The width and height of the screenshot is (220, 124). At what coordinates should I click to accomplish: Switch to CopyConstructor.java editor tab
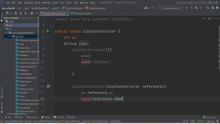click(x=54, y=13)
